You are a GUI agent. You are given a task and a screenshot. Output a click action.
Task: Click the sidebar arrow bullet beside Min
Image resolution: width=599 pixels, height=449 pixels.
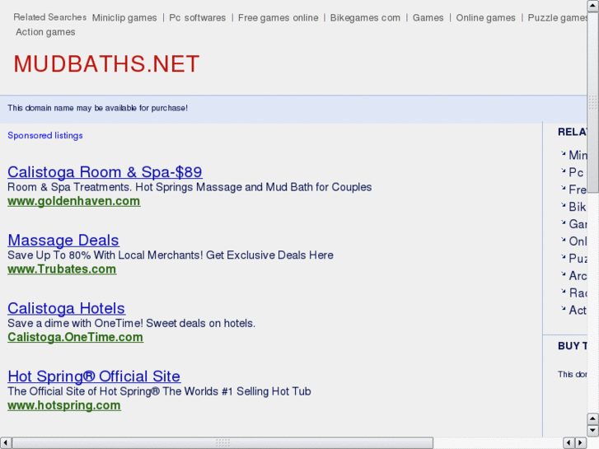pos(563,153)
